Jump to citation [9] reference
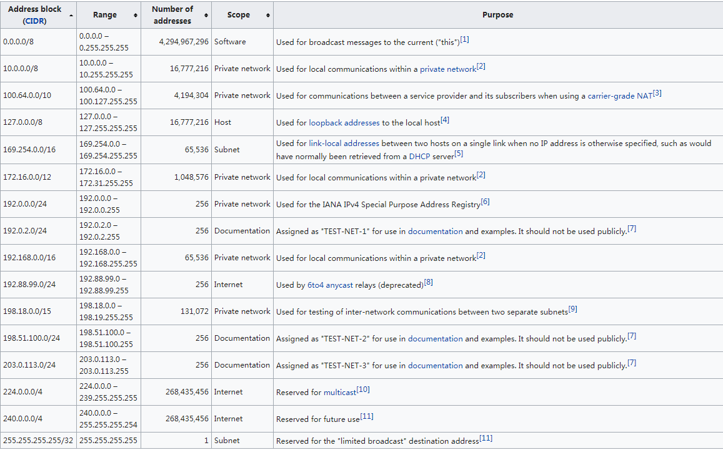Screen dimensions: 723x450 coord(572,309)
